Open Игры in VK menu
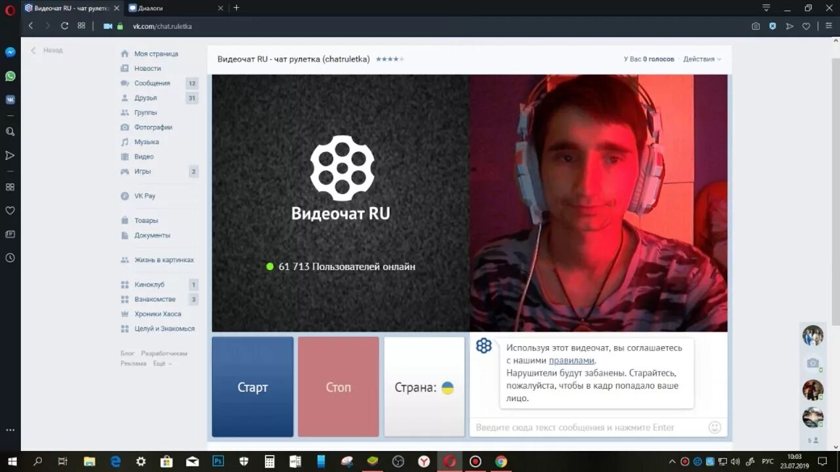Viewport: 840px width, 472px height. tap(142, 171)
